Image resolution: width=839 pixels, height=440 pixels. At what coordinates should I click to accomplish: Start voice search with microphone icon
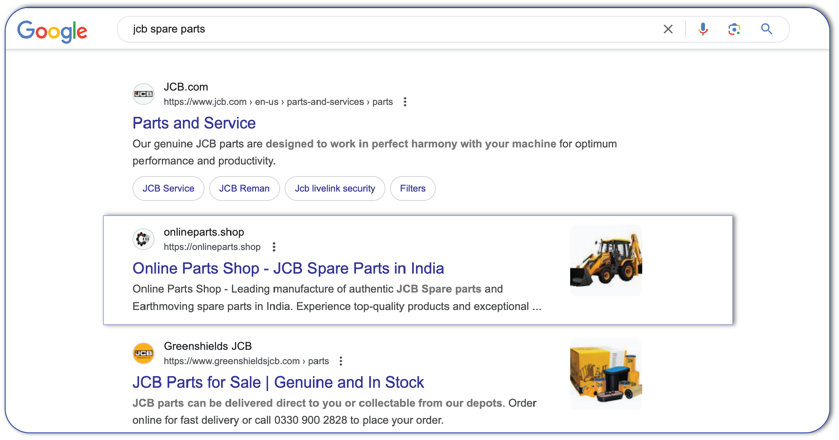coord(703,29)
